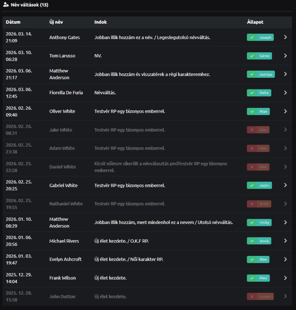Click the user icon beside Név változások heading
Image resolution: width=296 pixels, height=310 pixels.
(6, 5)
